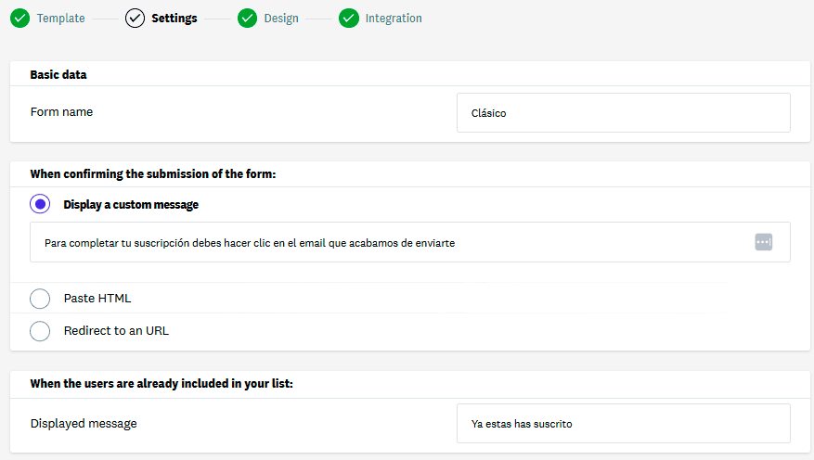
Task: Click the Settings step checkmark icon
Action: point(135,19)
